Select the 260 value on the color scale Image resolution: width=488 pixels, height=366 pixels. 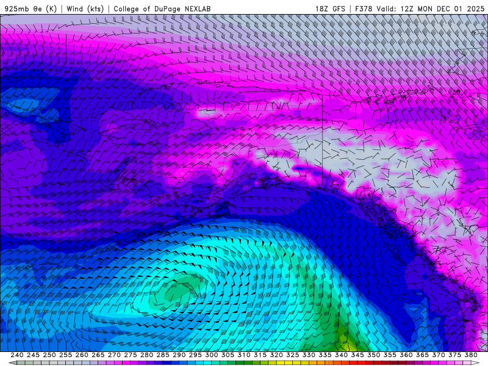[82, 355]
